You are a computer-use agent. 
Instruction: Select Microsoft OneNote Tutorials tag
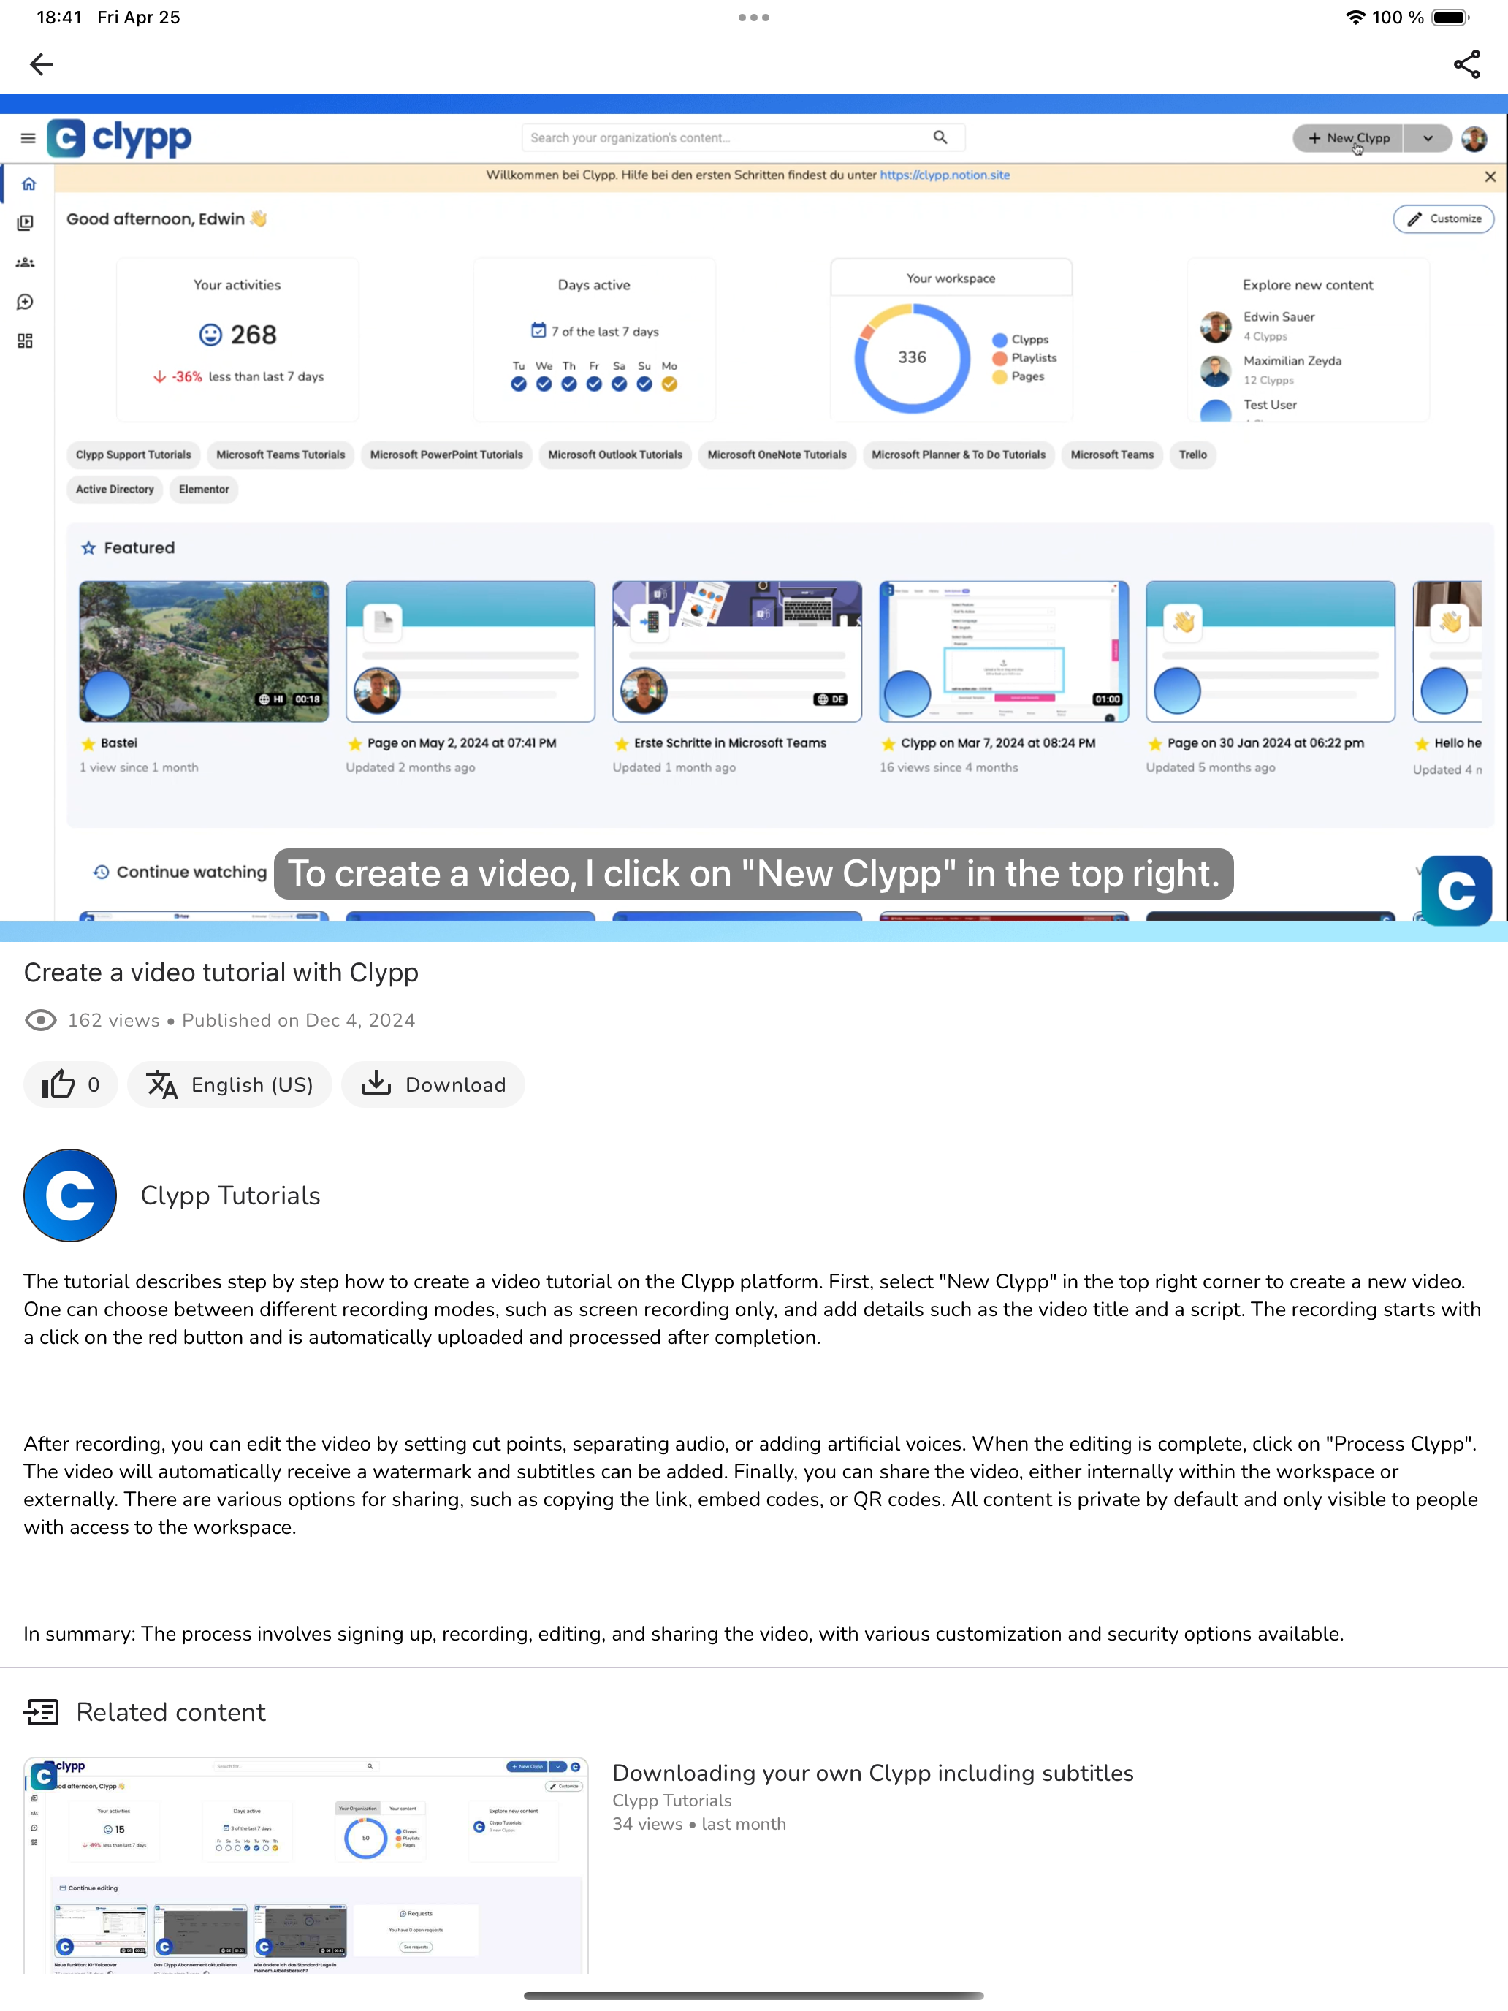(777, 455)
